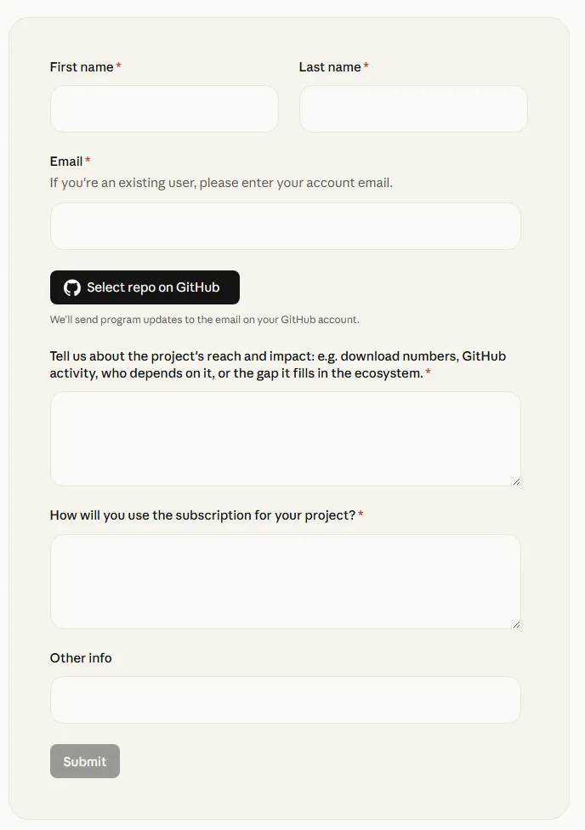Screen dimensions: 585x830
Task: Click the Other info input field
Action: tap(286, 700)
